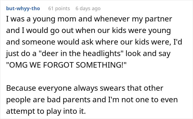Click the words "look and say"
This screenshot has height=119, width=193.
148,54
